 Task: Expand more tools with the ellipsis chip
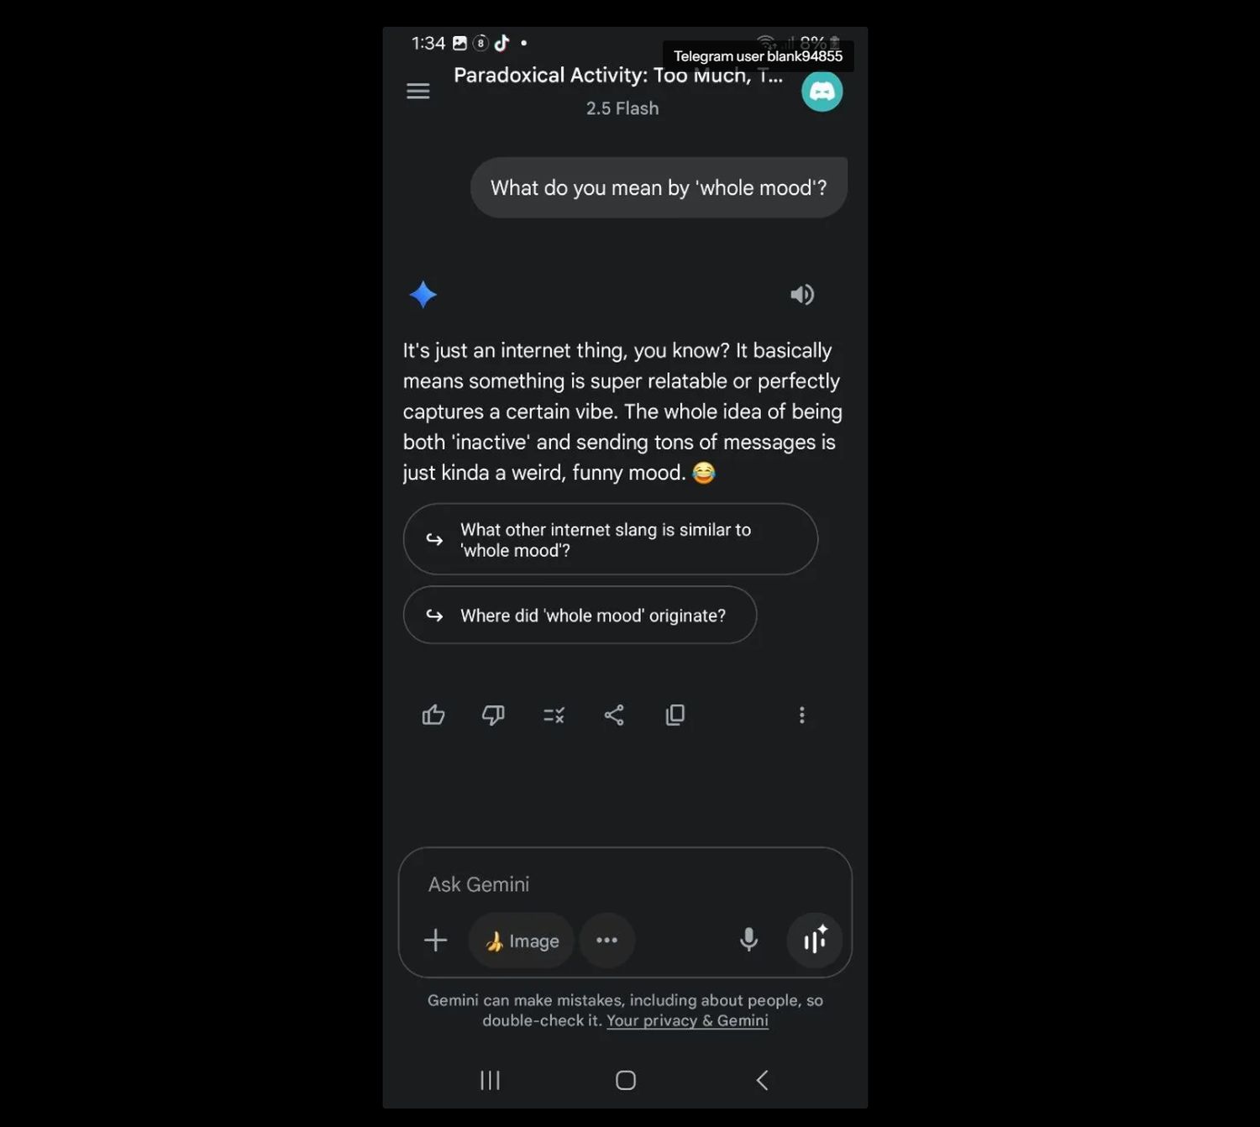606,941
